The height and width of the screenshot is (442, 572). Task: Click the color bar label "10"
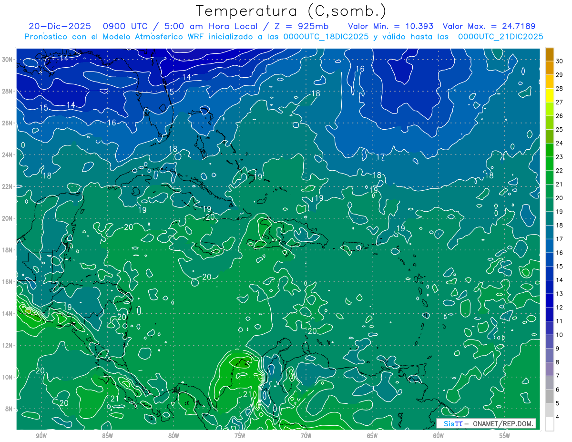coord(559,335)
